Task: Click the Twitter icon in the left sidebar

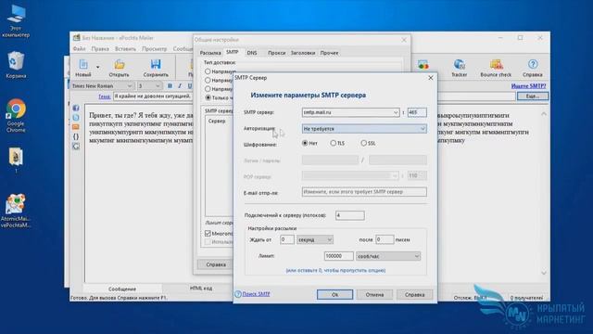Action: point(76,118)
